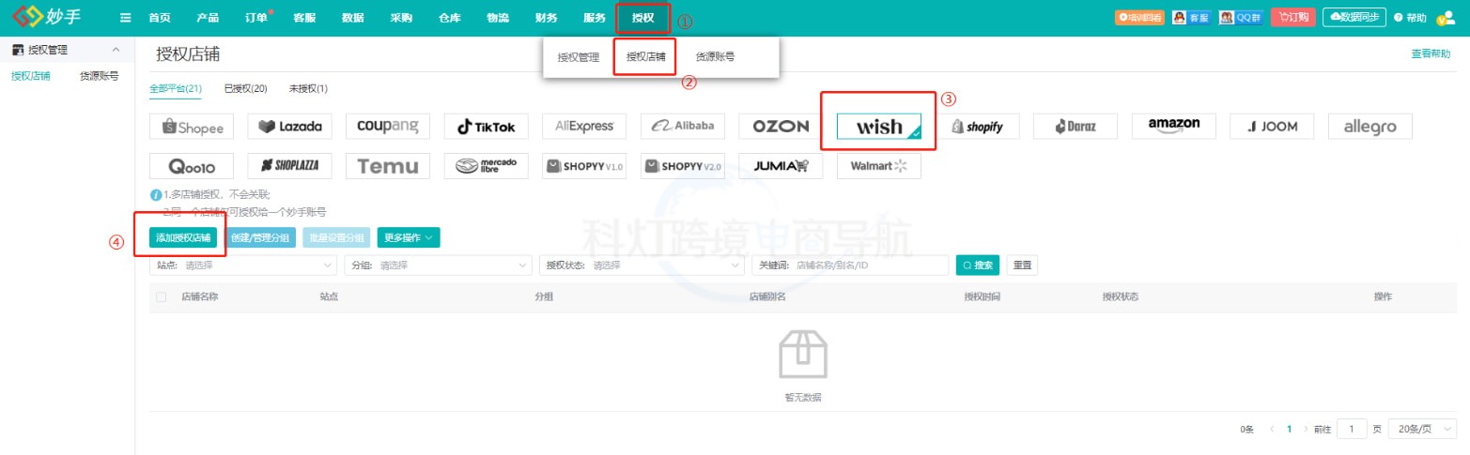
Task: Select the OZON platform tile
Action: click(x=781, y=126)
